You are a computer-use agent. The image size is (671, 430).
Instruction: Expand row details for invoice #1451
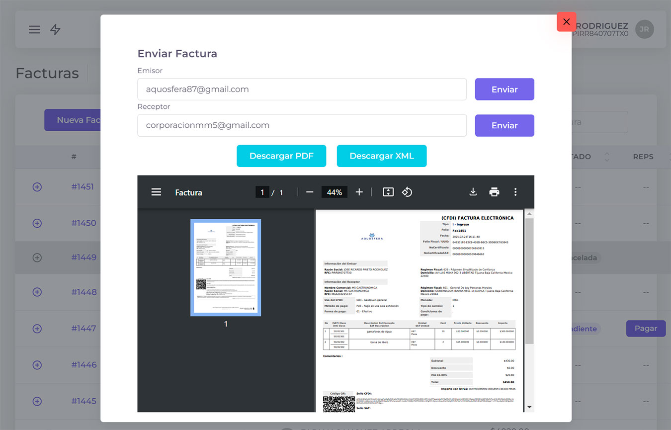click(37, 187)
